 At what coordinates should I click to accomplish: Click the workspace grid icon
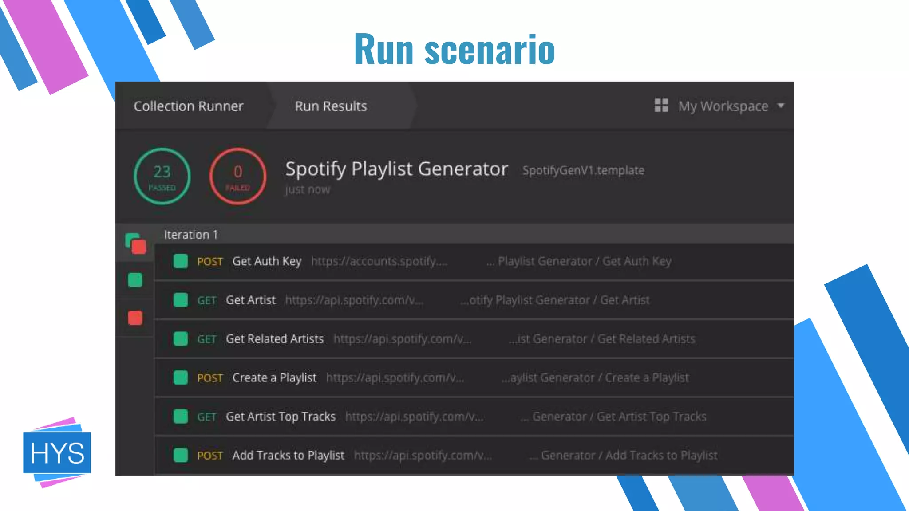[661, 106]
